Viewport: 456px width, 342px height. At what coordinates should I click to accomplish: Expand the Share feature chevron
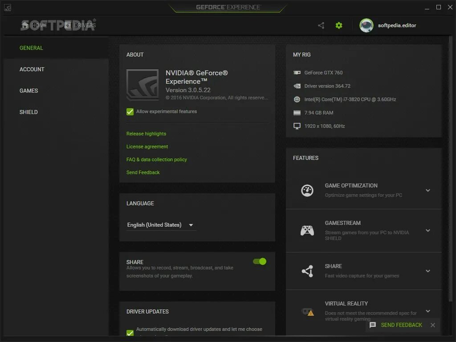[x=428, y=271]
